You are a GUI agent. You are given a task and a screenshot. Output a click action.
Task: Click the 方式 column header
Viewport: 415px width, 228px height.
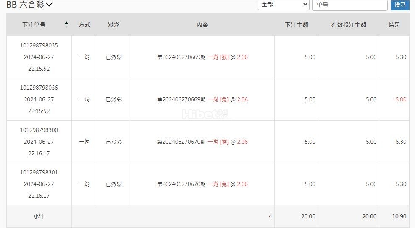[84, 25]
